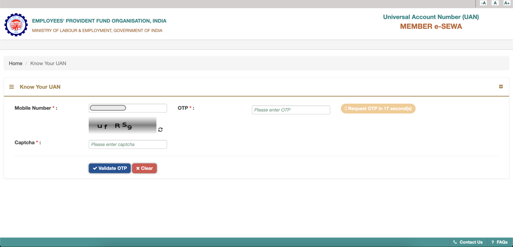Image resolution: width=513 pixels, height=247 pixels.
Task: Reset font size with the A control
Action: pos(495,3)
